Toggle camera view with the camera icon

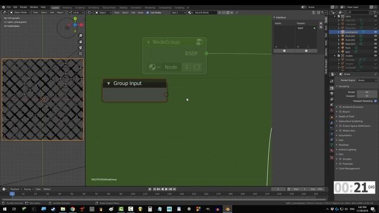pyautogui.click(x=81, y=48)
